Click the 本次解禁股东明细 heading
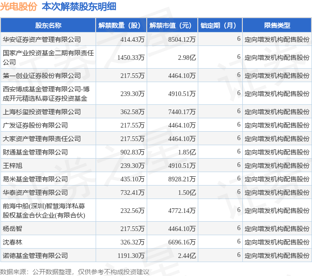312x276 pixels. [79, 6]
